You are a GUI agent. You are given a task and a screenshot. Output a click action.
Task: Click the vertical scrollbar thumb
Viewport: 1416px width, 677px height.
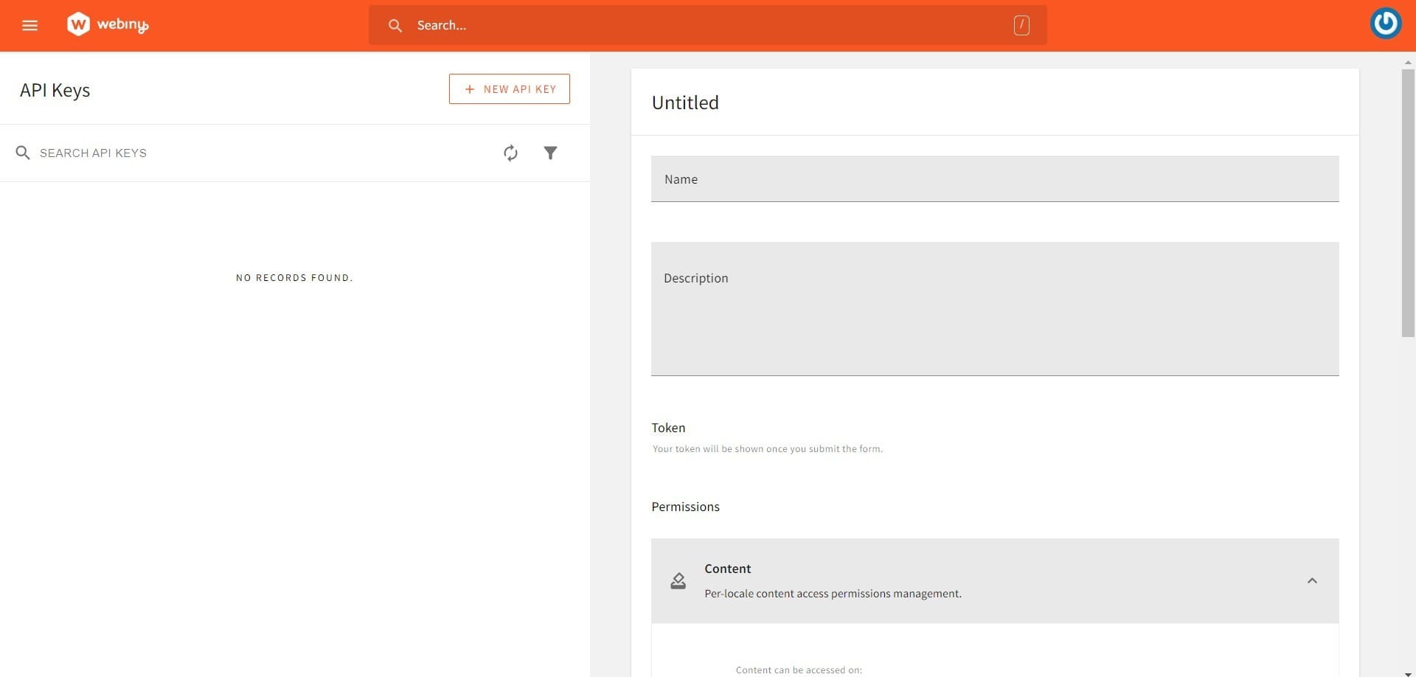click(x=1407, y=203)
